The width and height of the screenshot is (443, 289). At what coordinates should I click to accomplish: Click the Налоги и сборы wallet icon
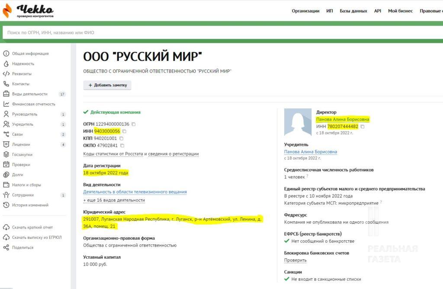click(x=6, y=185)
